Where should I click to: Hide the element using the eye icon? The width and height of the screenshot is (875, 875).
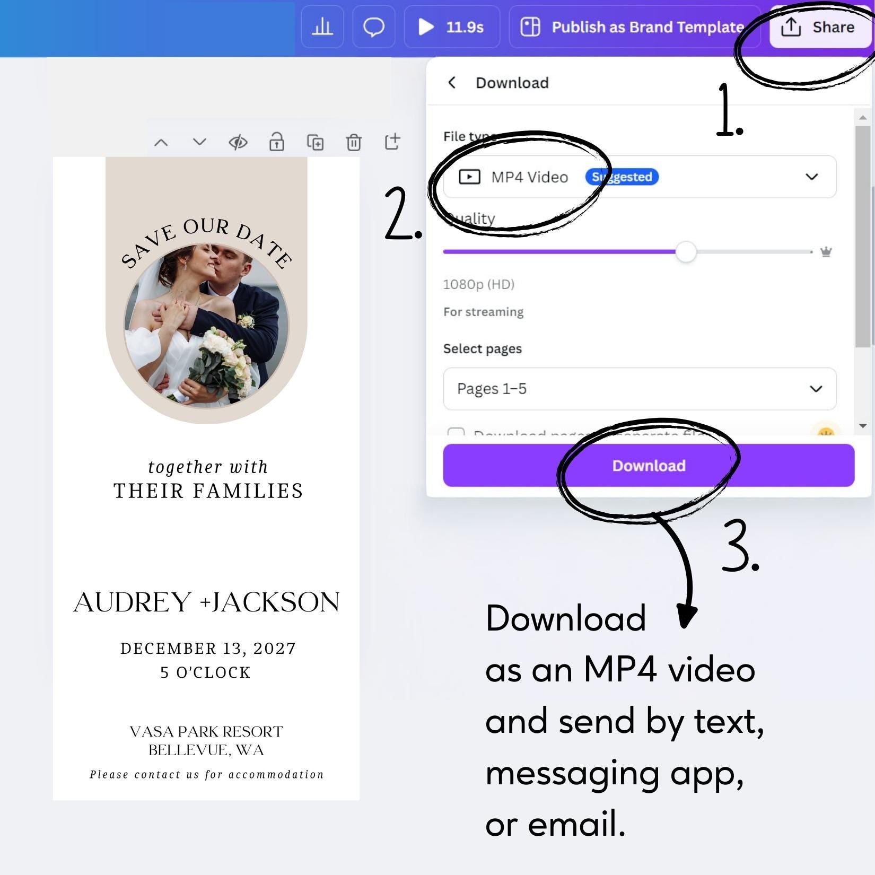238,142
